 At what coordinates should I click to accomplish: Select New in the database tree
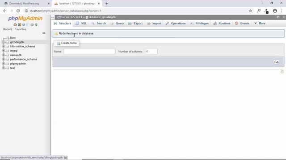(x=13, y=38)
